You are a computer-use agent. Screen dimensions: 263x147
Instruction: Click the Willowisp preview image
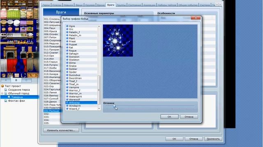click(118, 40)
